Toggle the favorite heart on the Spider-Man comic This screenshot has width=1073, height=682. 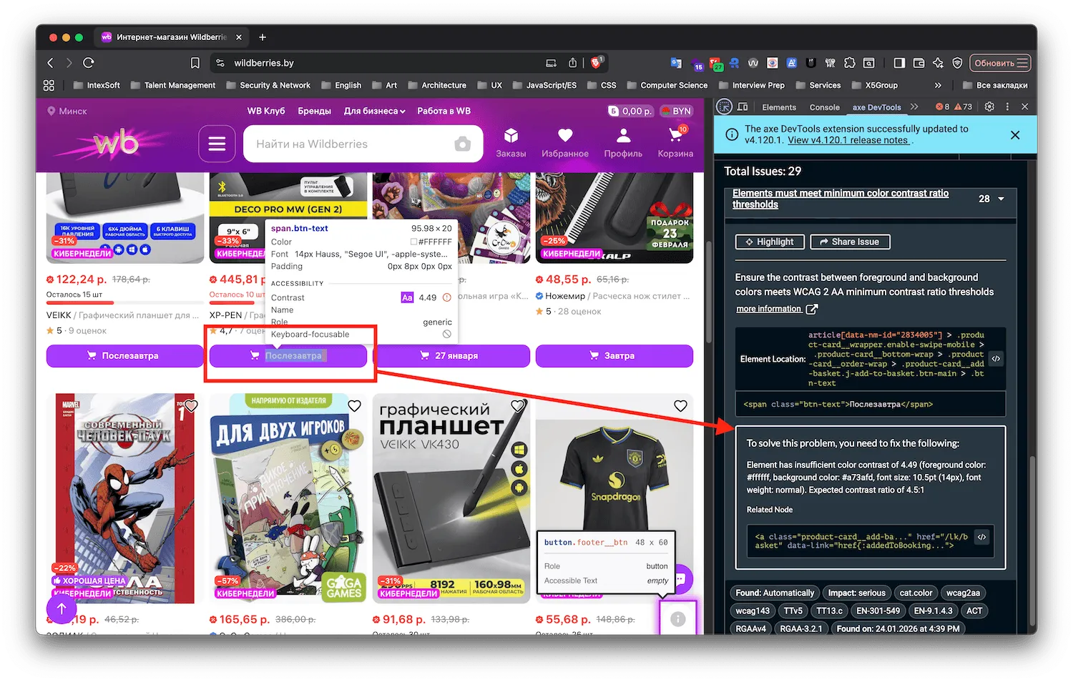[191, 405]
